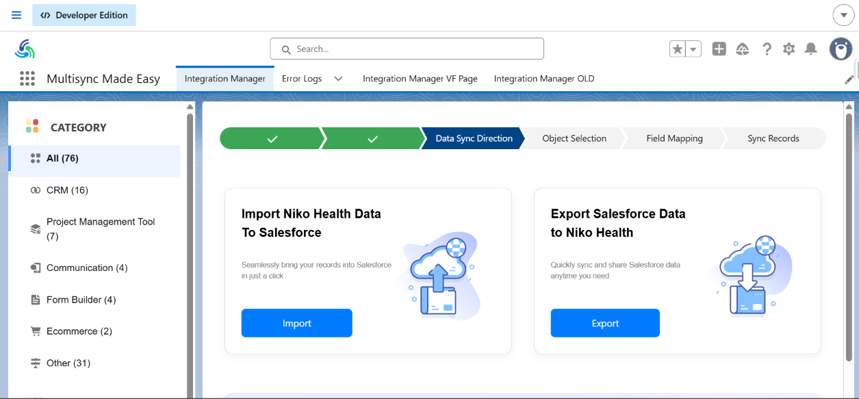Viewport: 859px width, 399px height.
Task: Click the second completed green step
Action: point(372,138)
